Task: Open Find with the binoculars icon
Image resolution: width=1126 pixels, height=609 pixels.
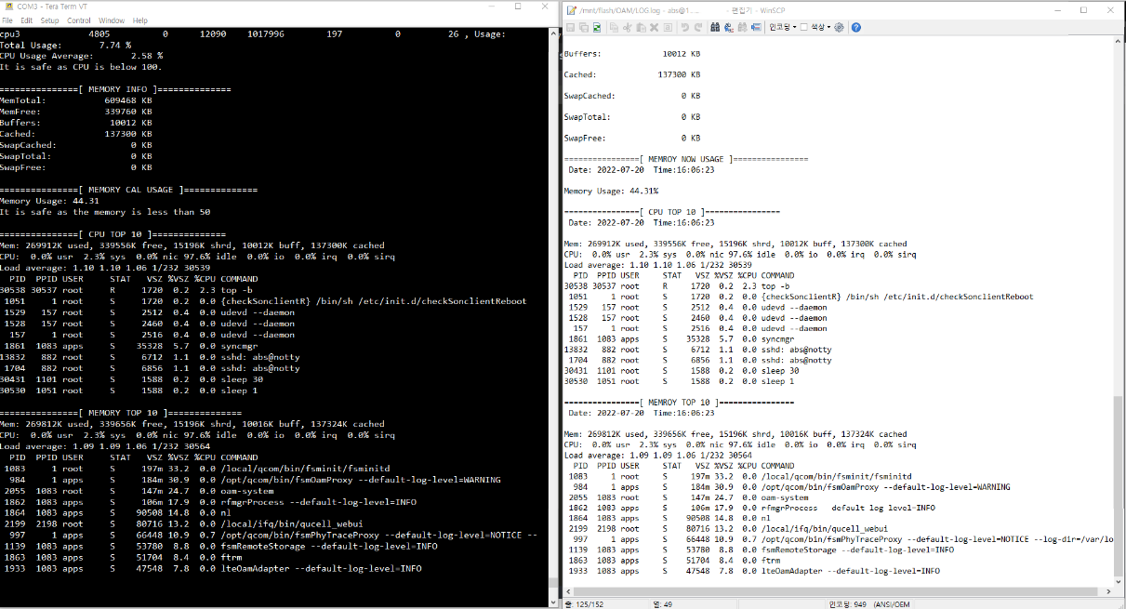Action: coord(715,28)
